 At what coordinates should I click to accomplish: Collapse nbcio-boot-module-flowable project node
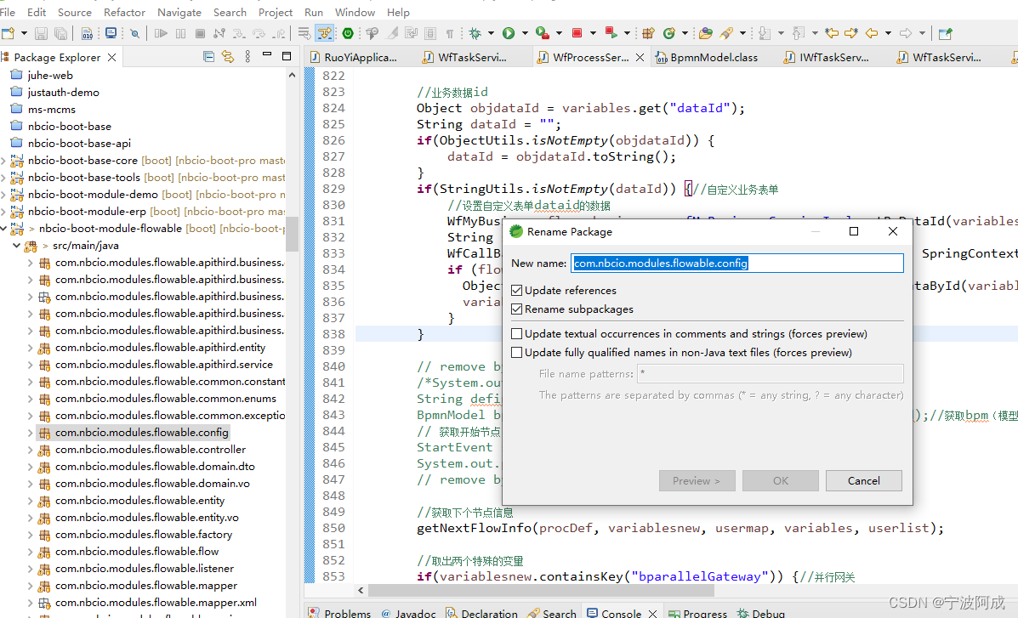(4, 229)
